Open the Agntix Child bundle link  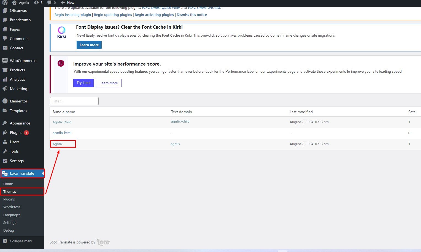tap(62, 122)
